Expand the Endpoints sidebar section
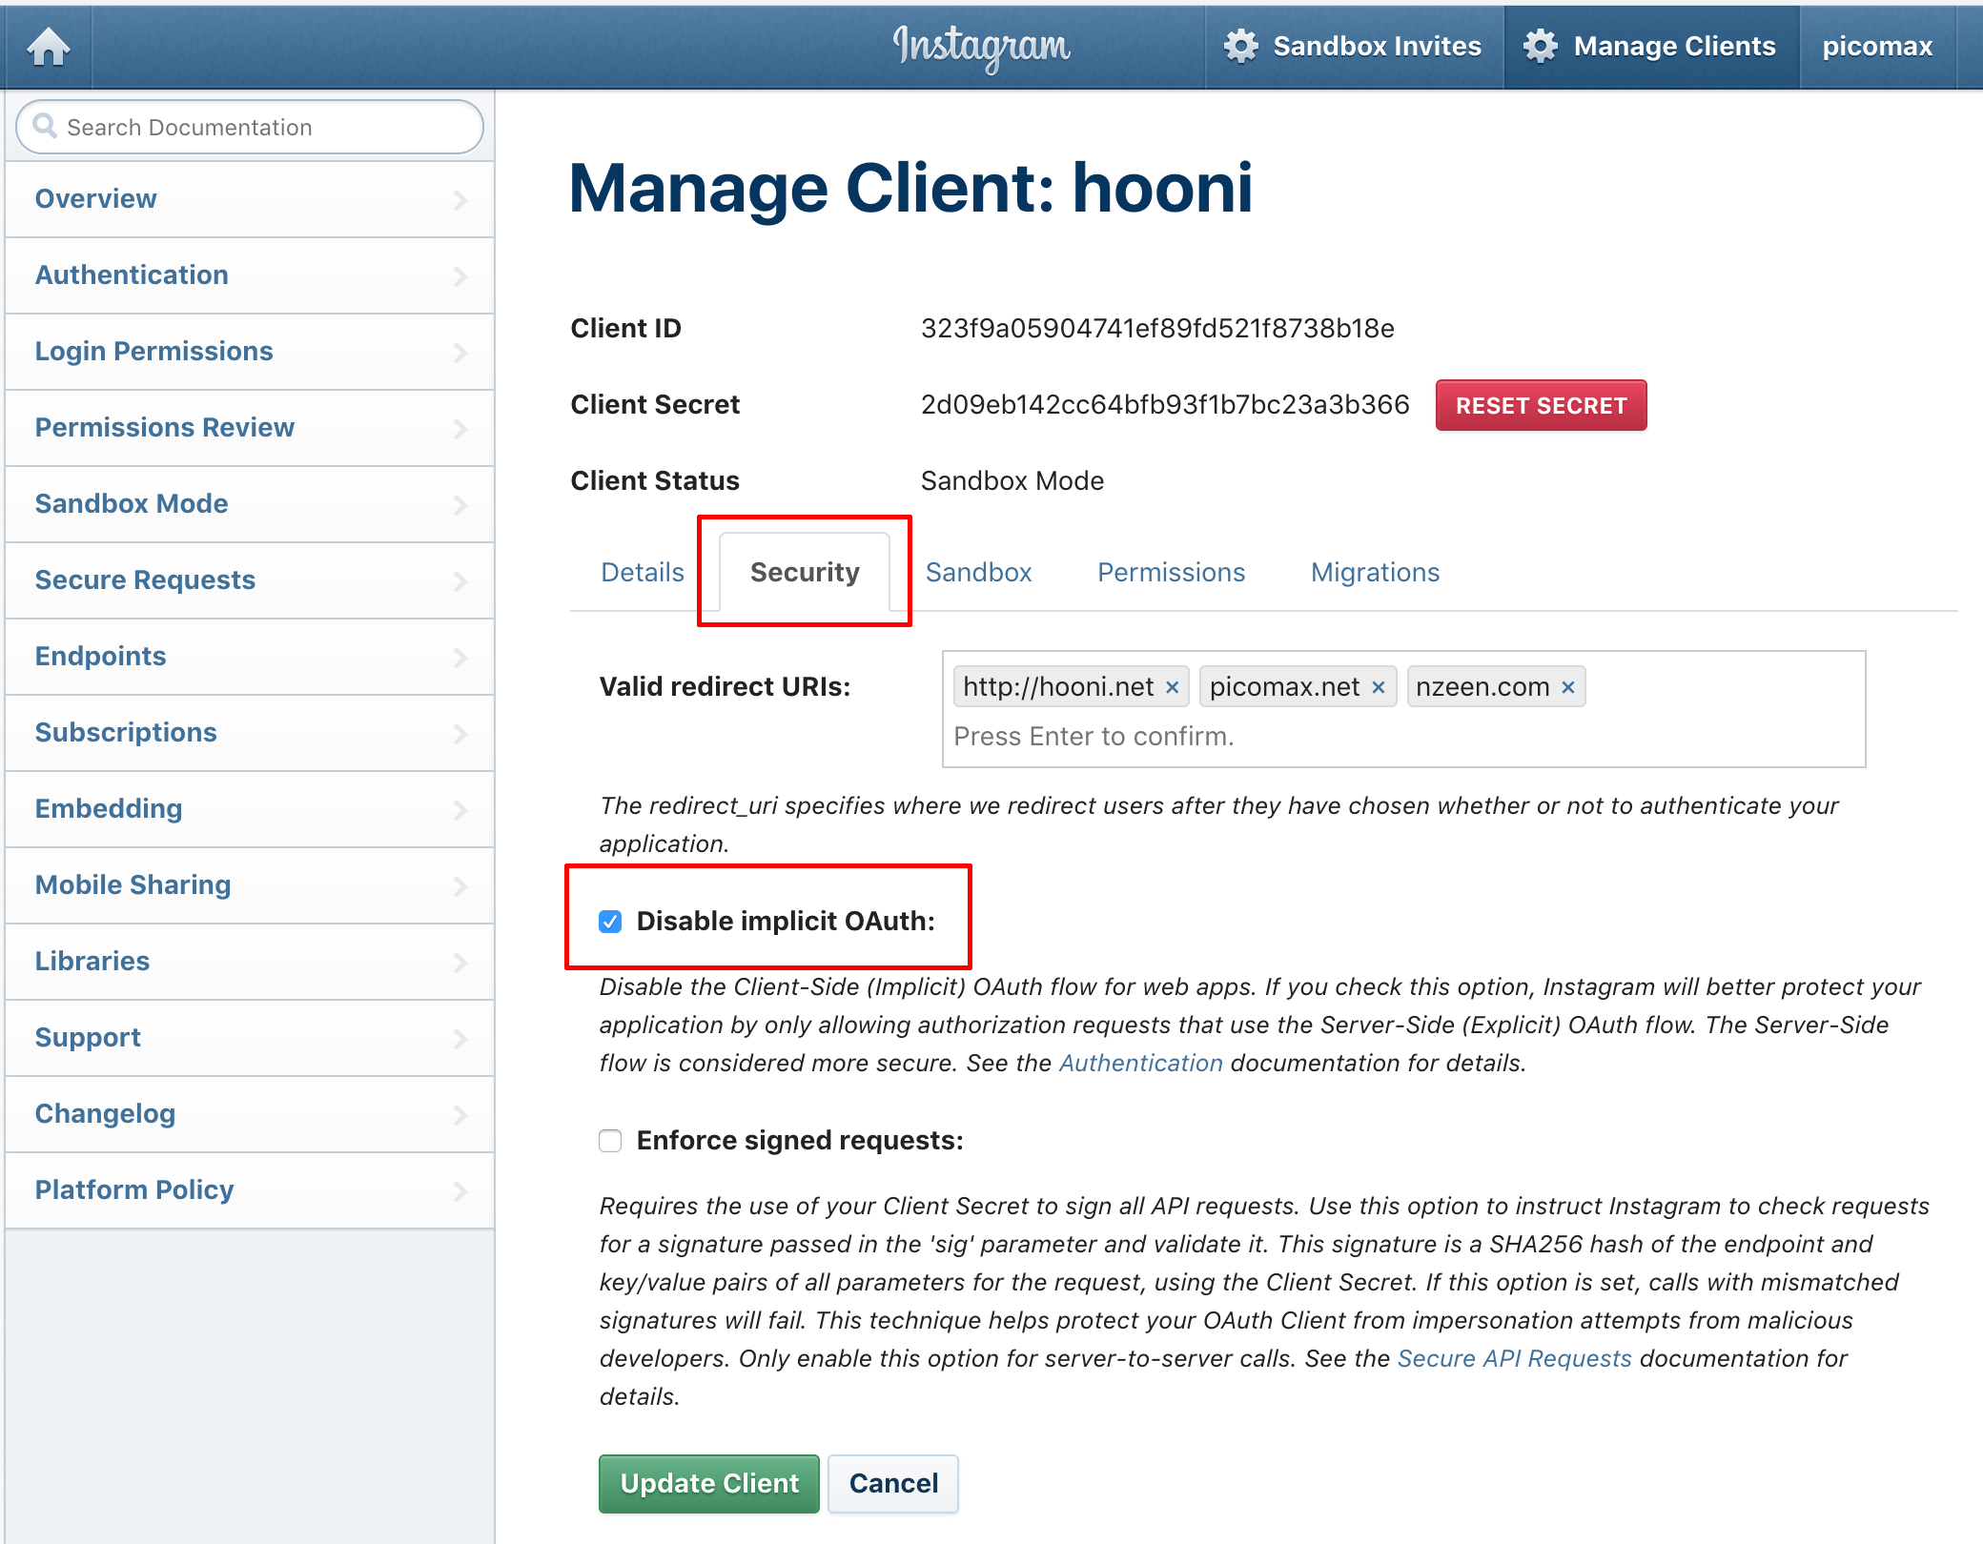Image resolution: width=1983 pixels, height=1544 pixels. (x=250, y=655)
